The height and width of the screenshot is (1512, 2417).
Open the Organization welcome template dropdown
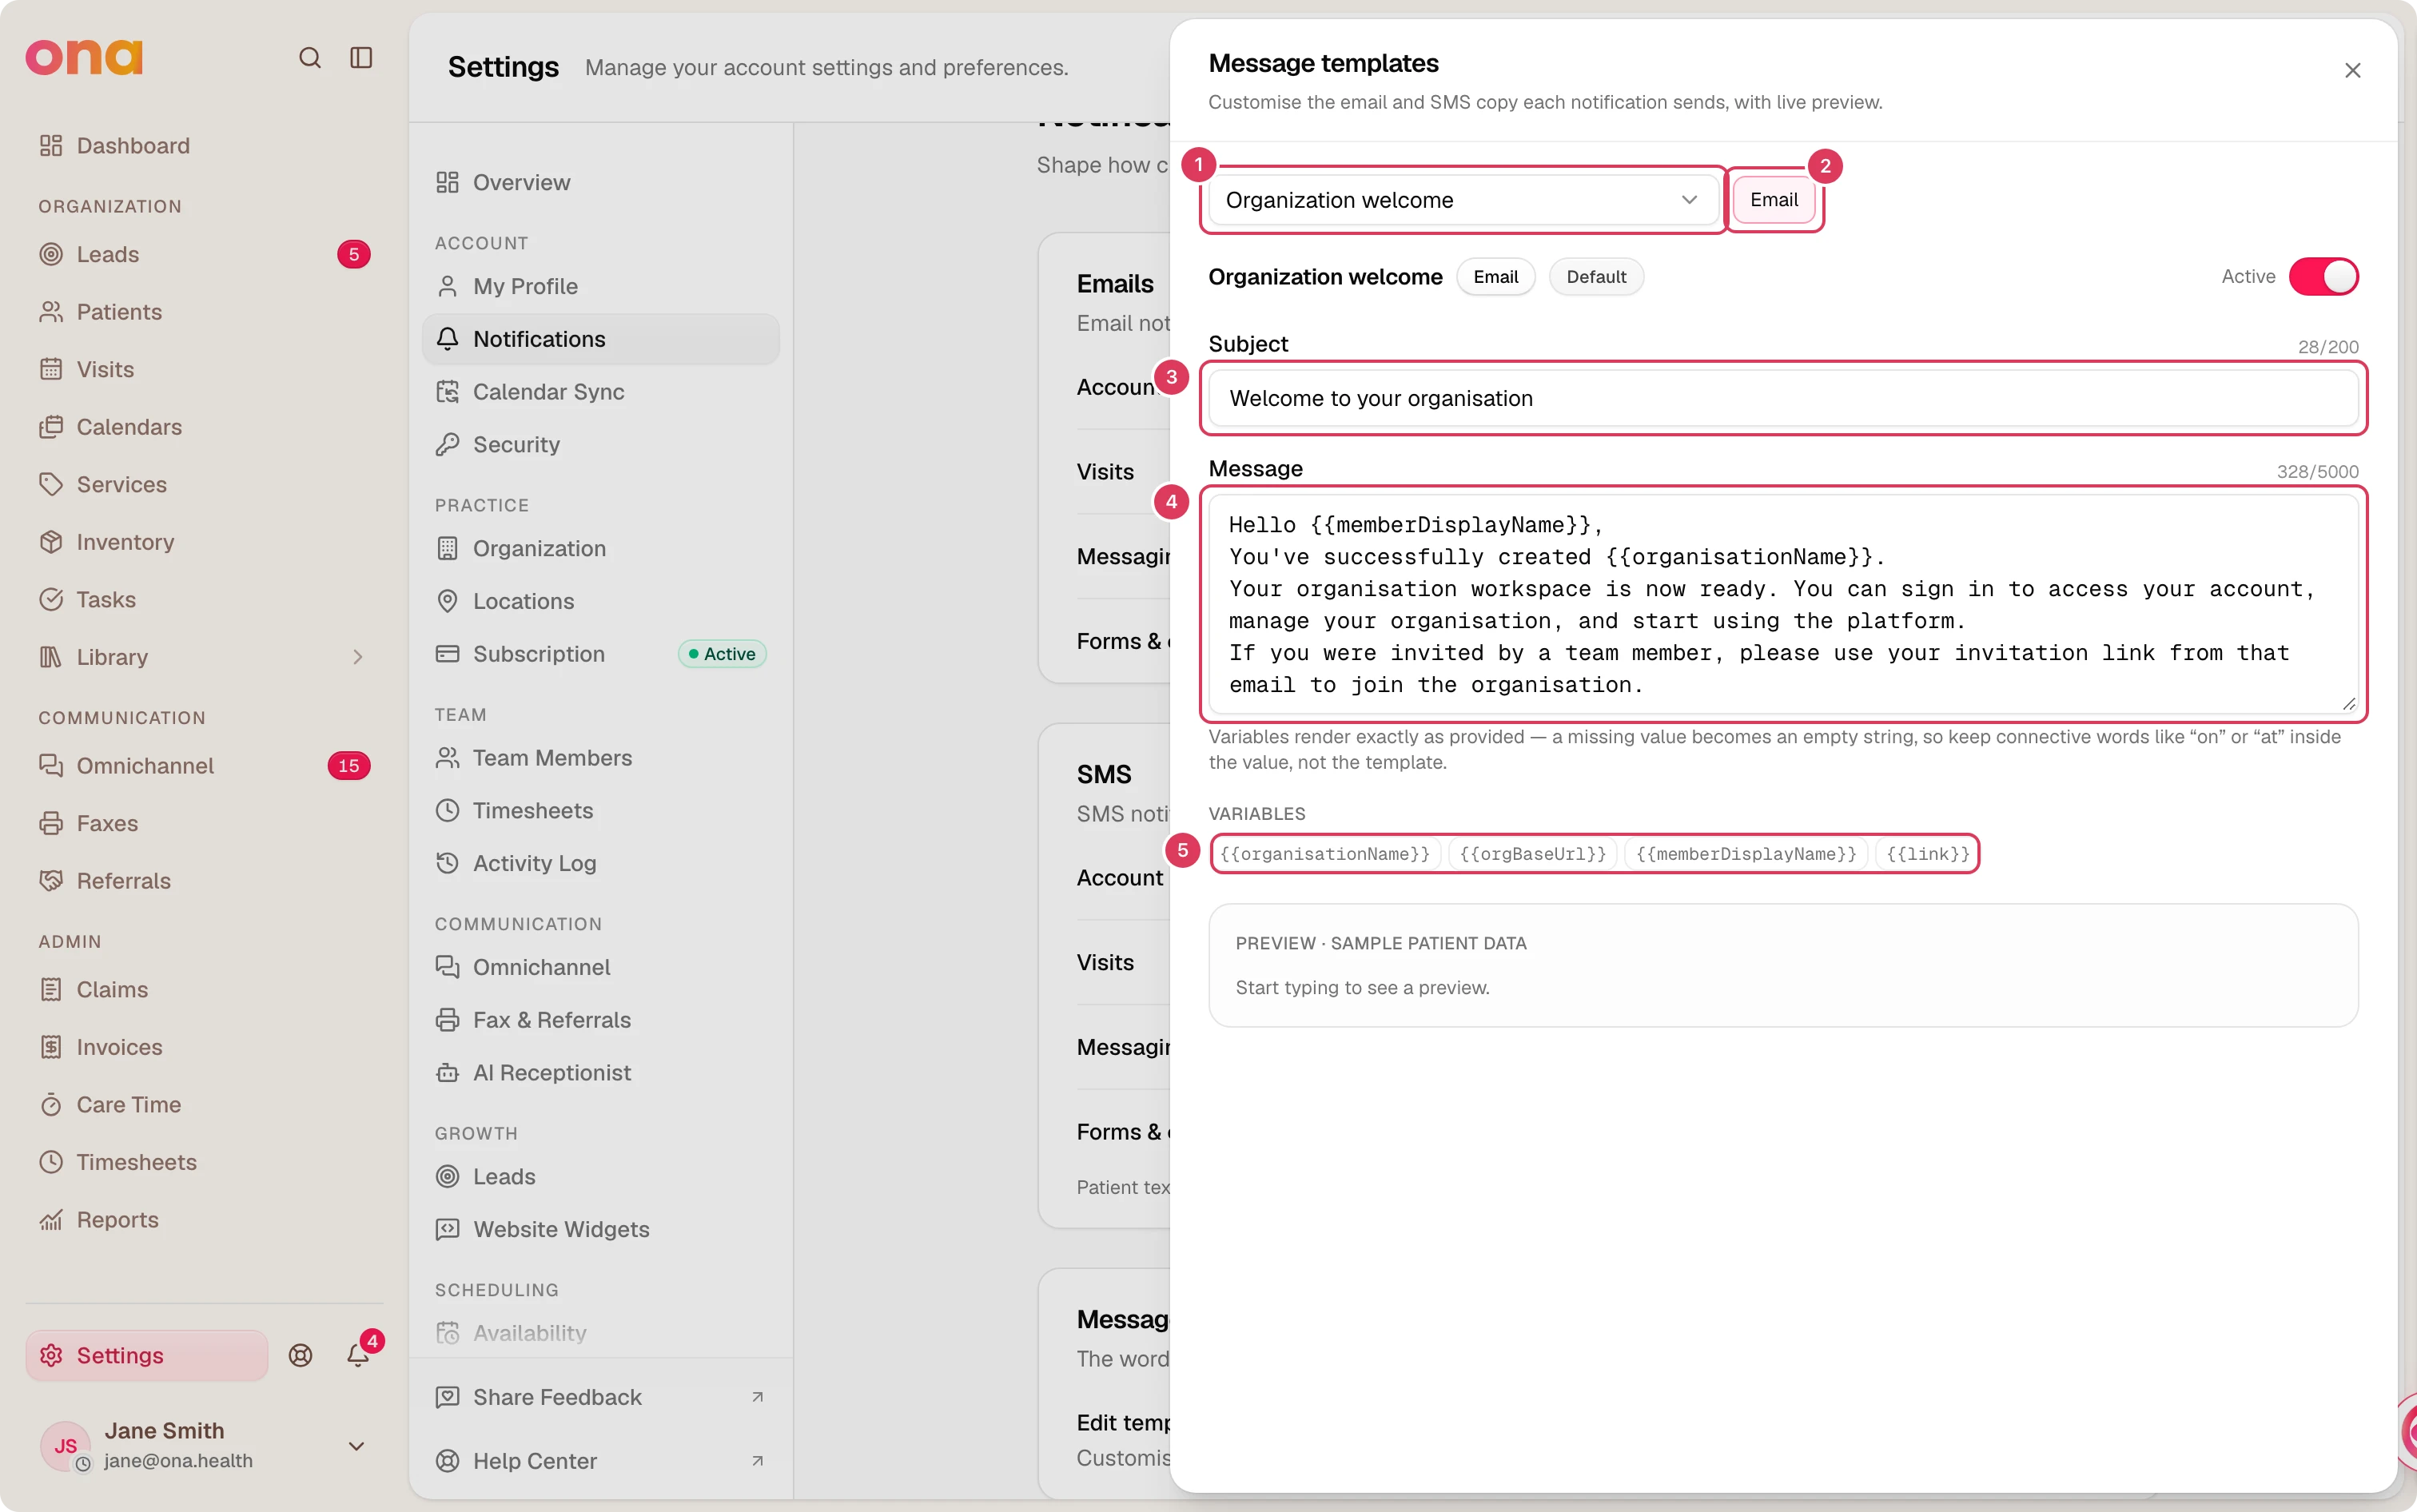click(1463, 200)
